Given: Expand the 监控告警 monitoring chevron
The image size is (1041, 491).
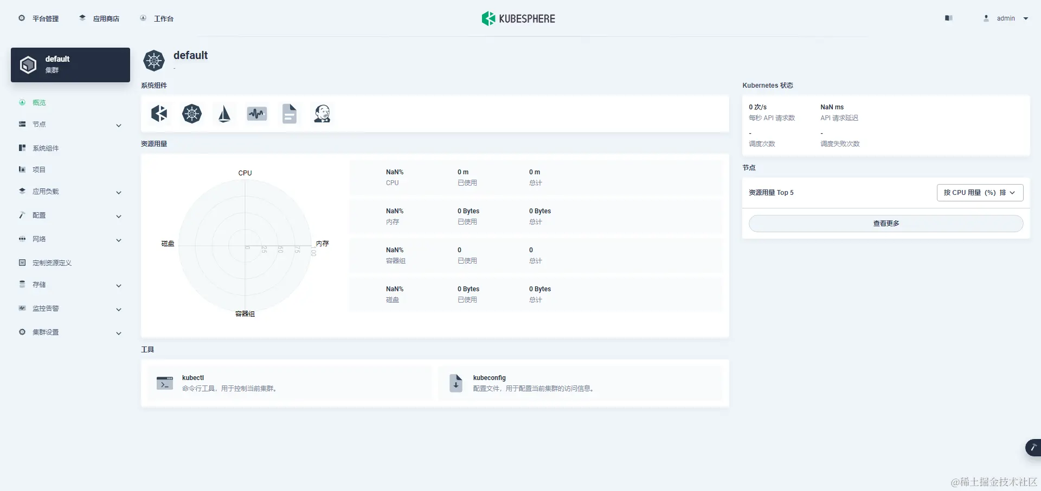Looking at the screenshot, I should tap(119, 310).
